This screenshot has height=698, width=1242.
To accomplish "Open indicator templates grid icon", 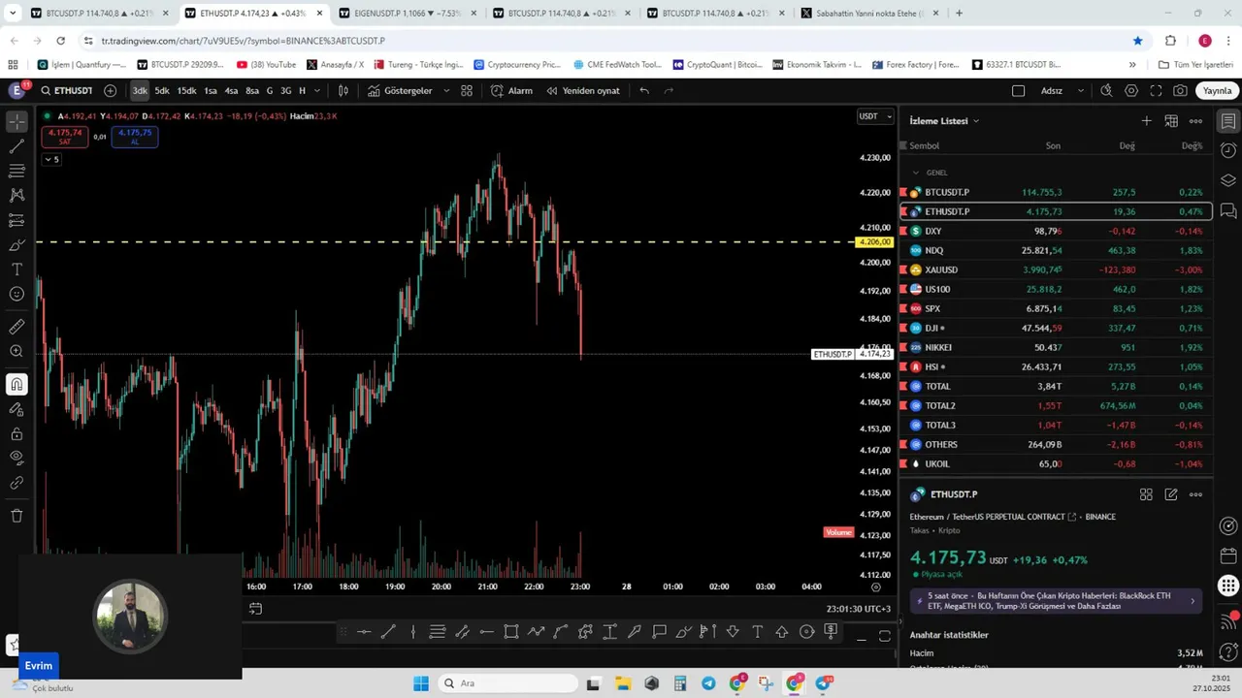I will point(467,90).
